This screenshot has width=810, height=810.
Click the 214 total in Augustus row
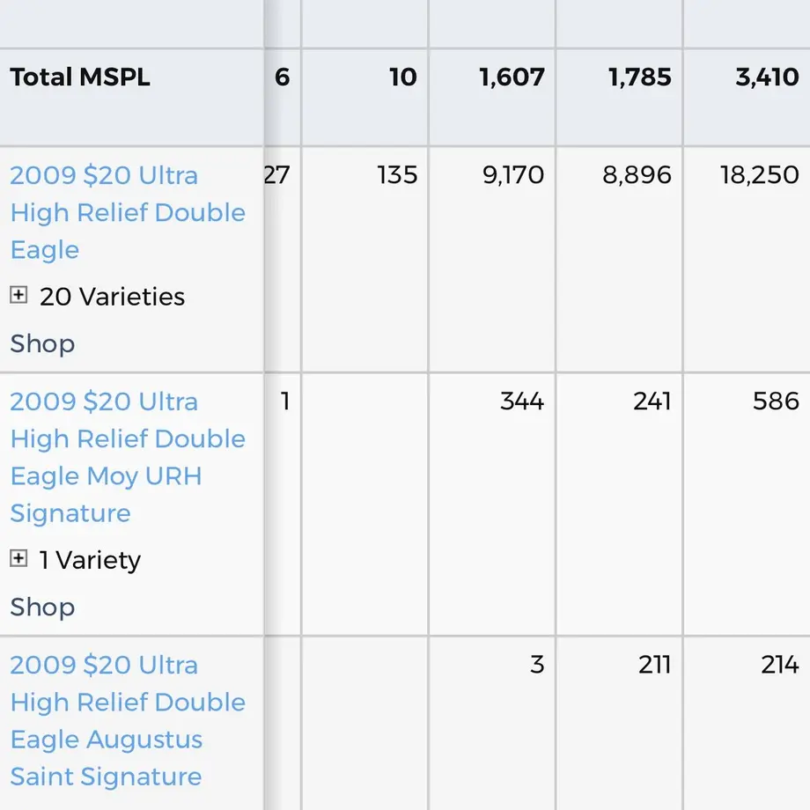[780, 665]
